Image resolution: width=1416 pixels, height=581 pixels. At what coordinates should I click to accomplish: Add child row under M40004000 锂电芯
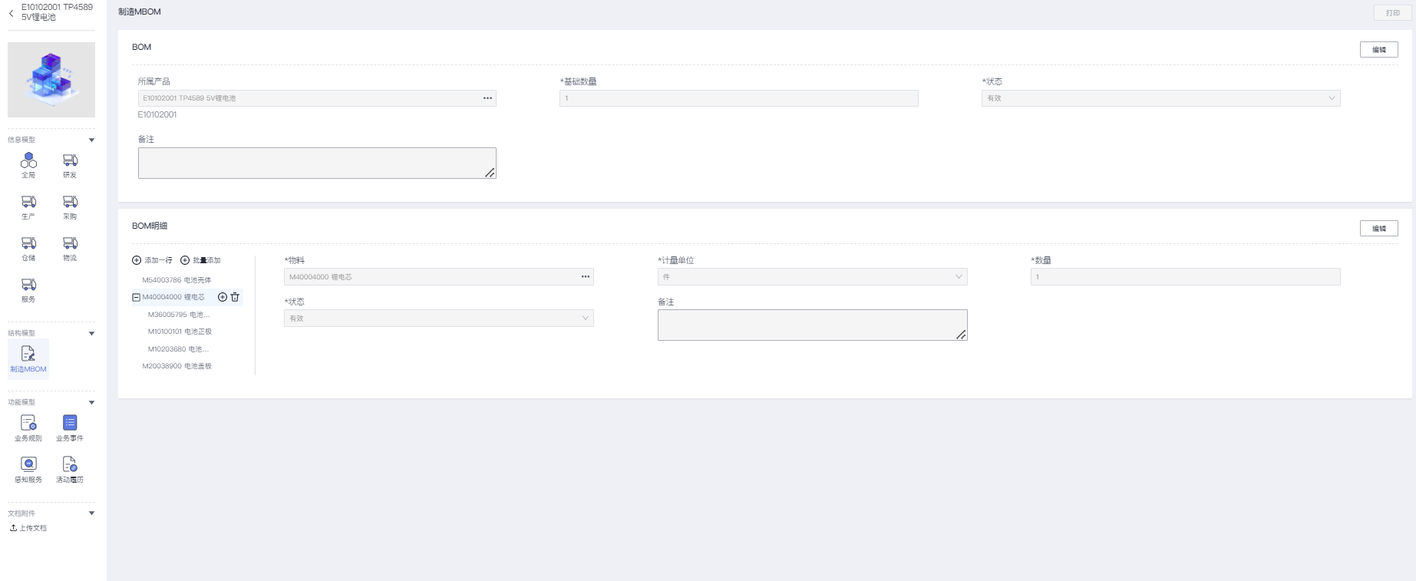(x=223, y=297)
